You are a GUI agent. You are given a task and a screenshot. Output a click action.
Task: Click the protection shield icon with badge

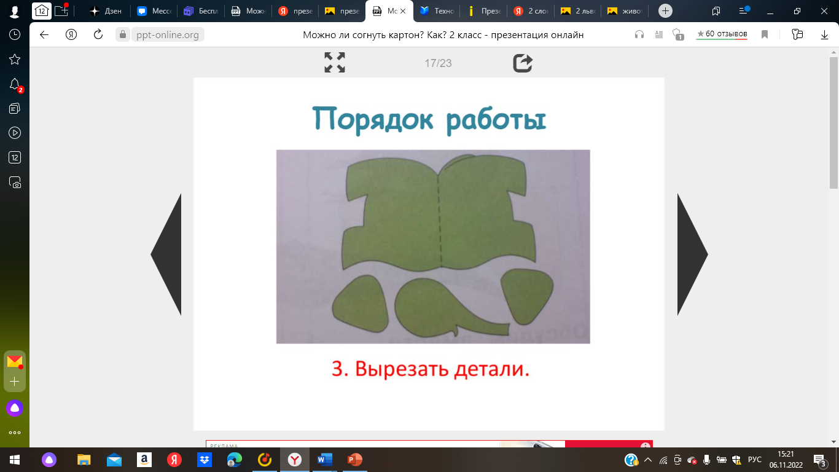pos(678,35)
